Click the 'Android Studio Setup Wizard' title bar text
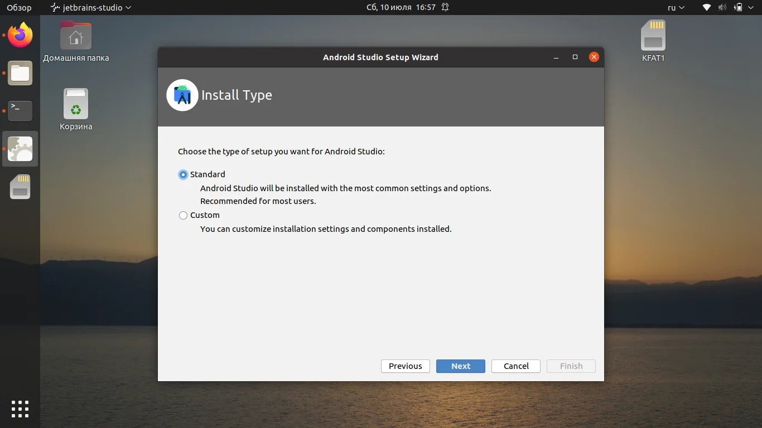 point(381,57)
